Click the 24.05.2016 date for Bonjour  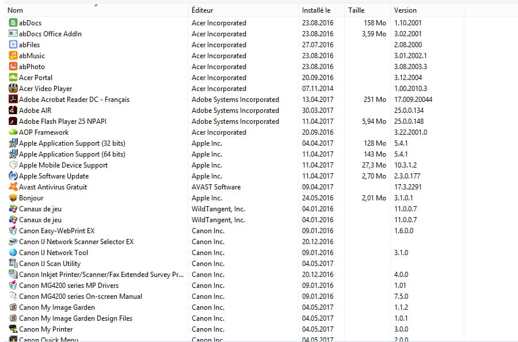pyautogui.click(x=318, y=198)
